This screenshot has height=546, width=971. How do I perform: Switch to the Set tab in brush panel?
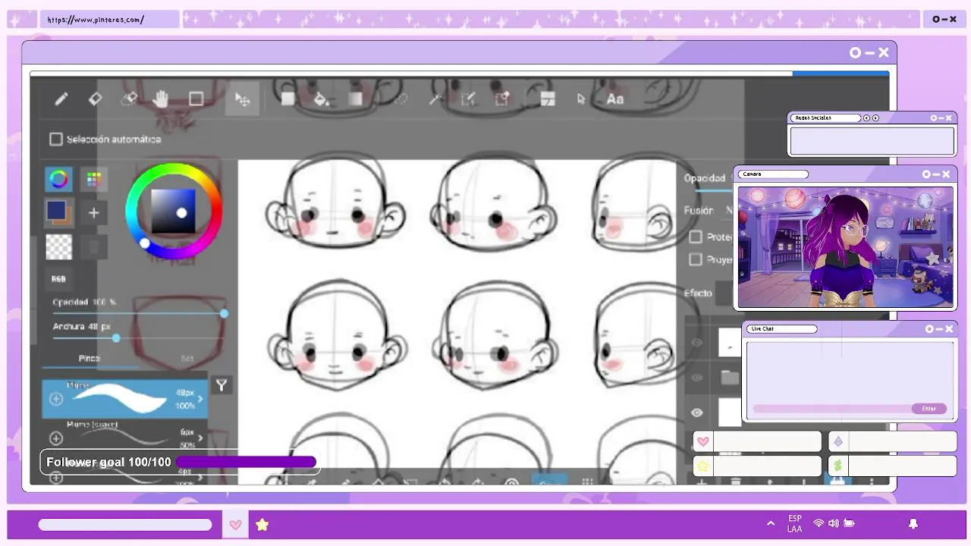(x=187, y=358)
